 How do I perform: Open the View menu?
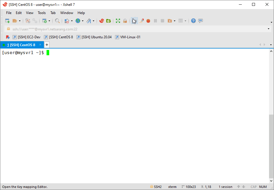tap(30, 13)
